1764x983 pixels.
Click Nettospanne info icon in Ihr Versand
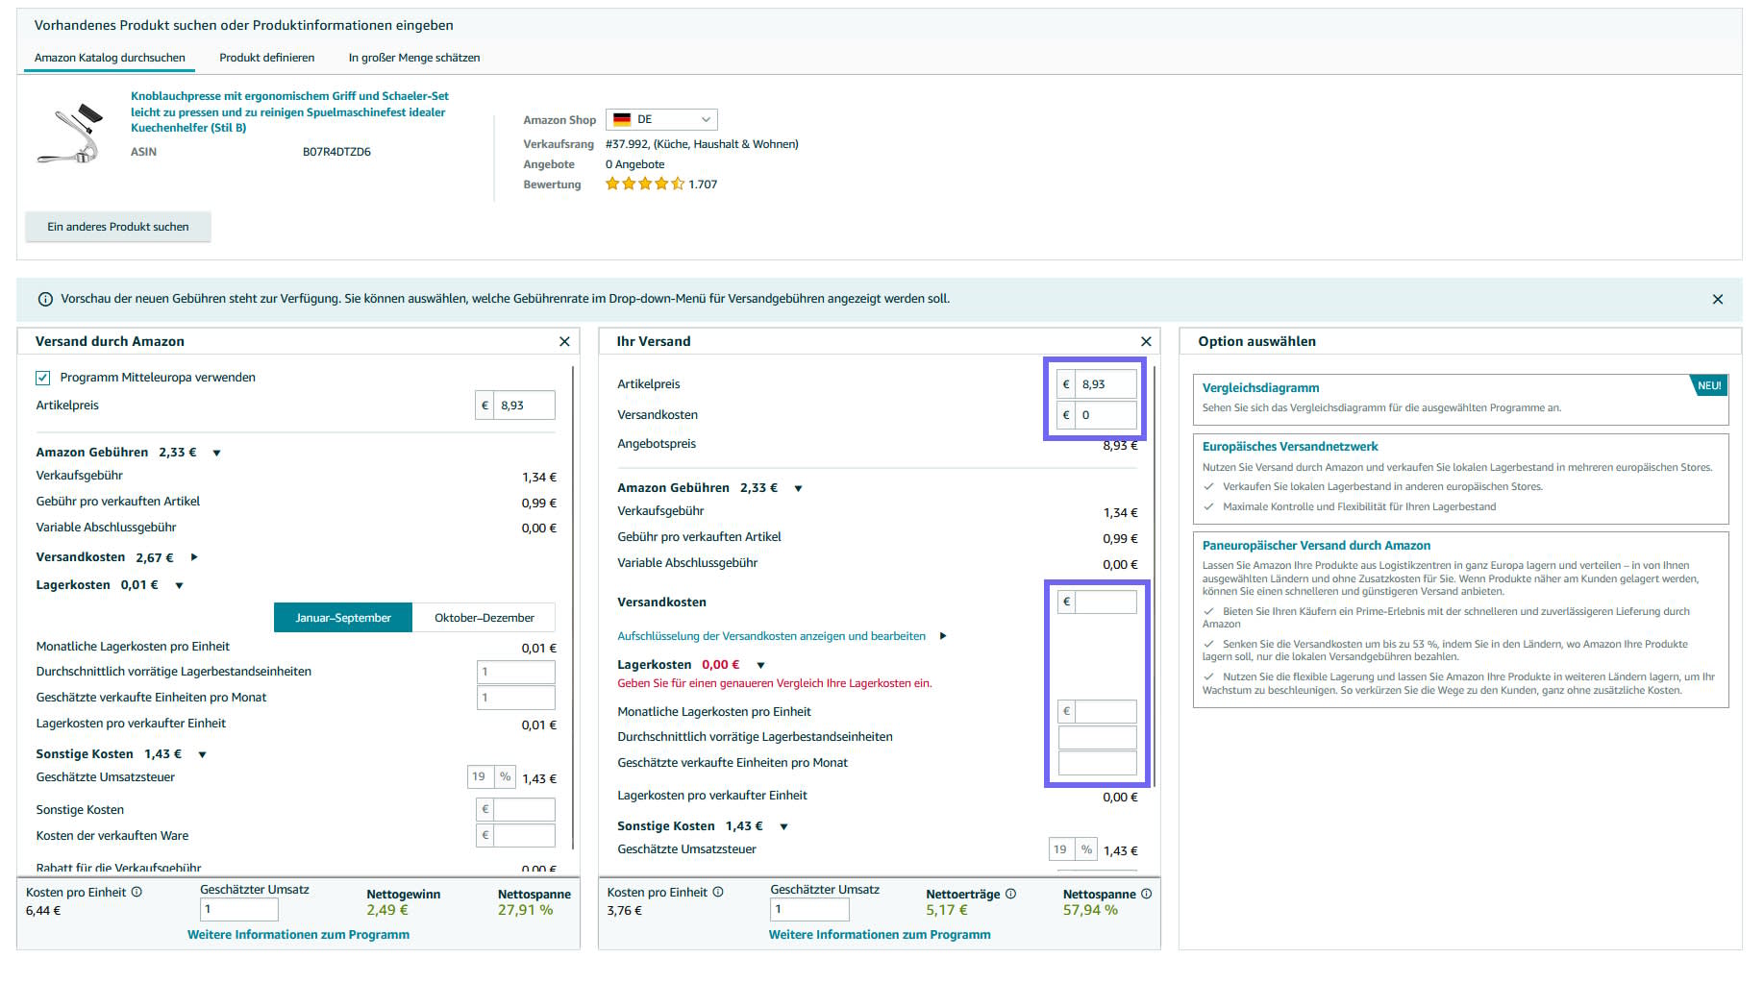pos(1146,894)
